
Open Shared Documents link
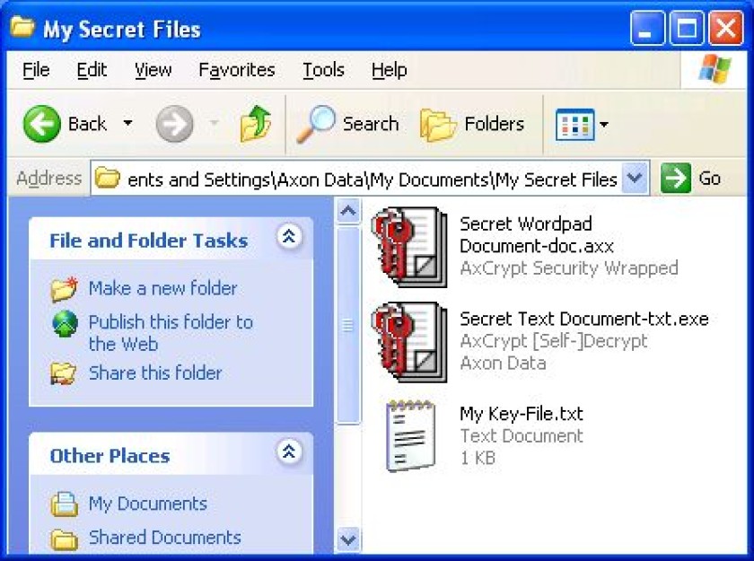point(165,538)
